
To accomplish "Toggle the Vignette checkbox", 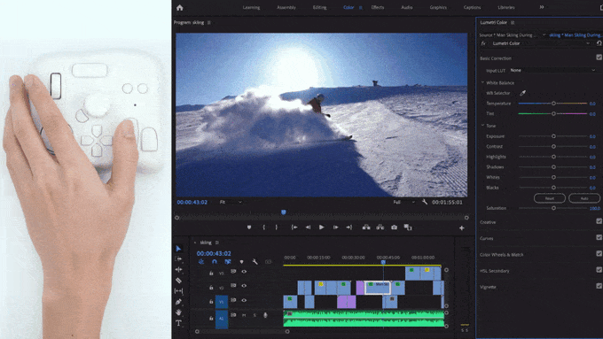I will (x=599, y=286).
